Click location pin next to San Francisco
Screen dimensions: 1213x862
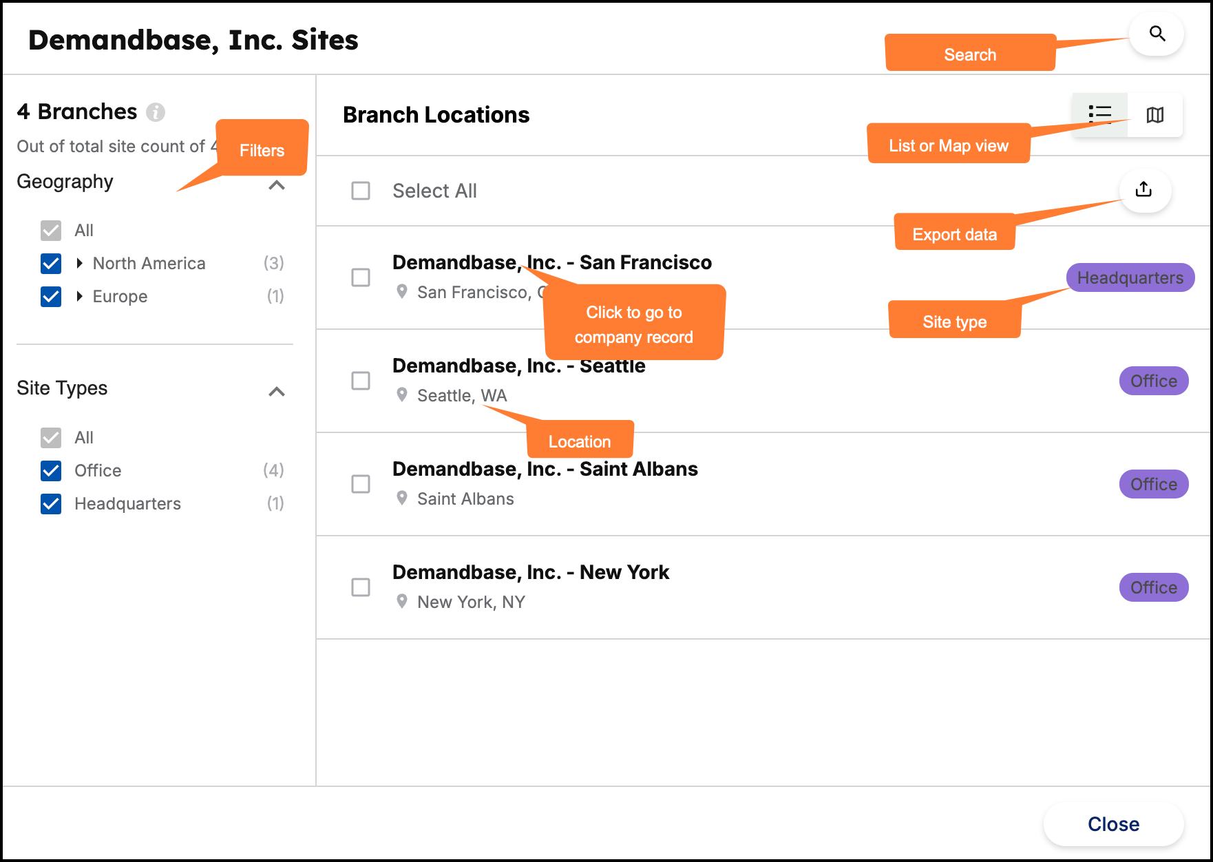pyautogui.click(x=402, y=292)
